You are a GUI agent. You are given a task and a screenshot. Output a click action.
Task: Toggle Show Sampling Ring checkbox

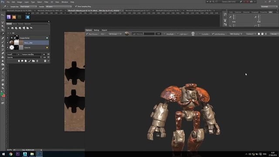[76, 7]
